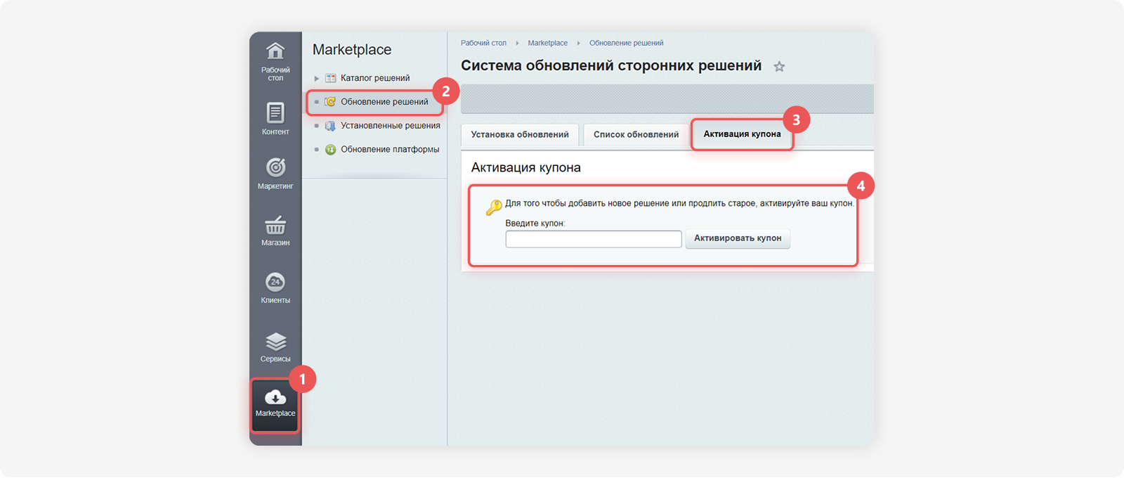The height and width of the screenshot is (478, 1124).
Task: Open the Контент section in sidebar
Action: click(x=275, y=118)
